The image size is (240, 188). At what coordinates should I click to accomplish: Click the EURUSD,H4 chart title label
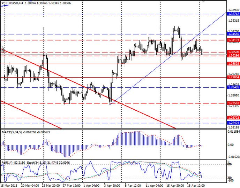[13, 3]
